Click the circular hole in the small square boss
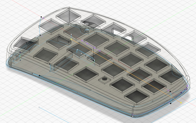The height and width of the screenshot is (123, 196). click(105, 79)
